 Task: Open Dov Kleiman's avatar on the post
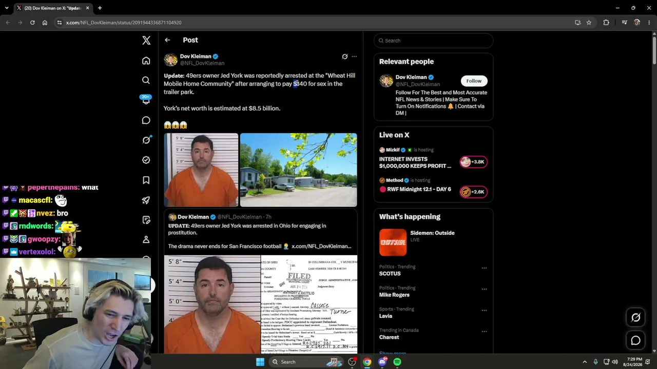pyautogui.click(x=170, y=59)
